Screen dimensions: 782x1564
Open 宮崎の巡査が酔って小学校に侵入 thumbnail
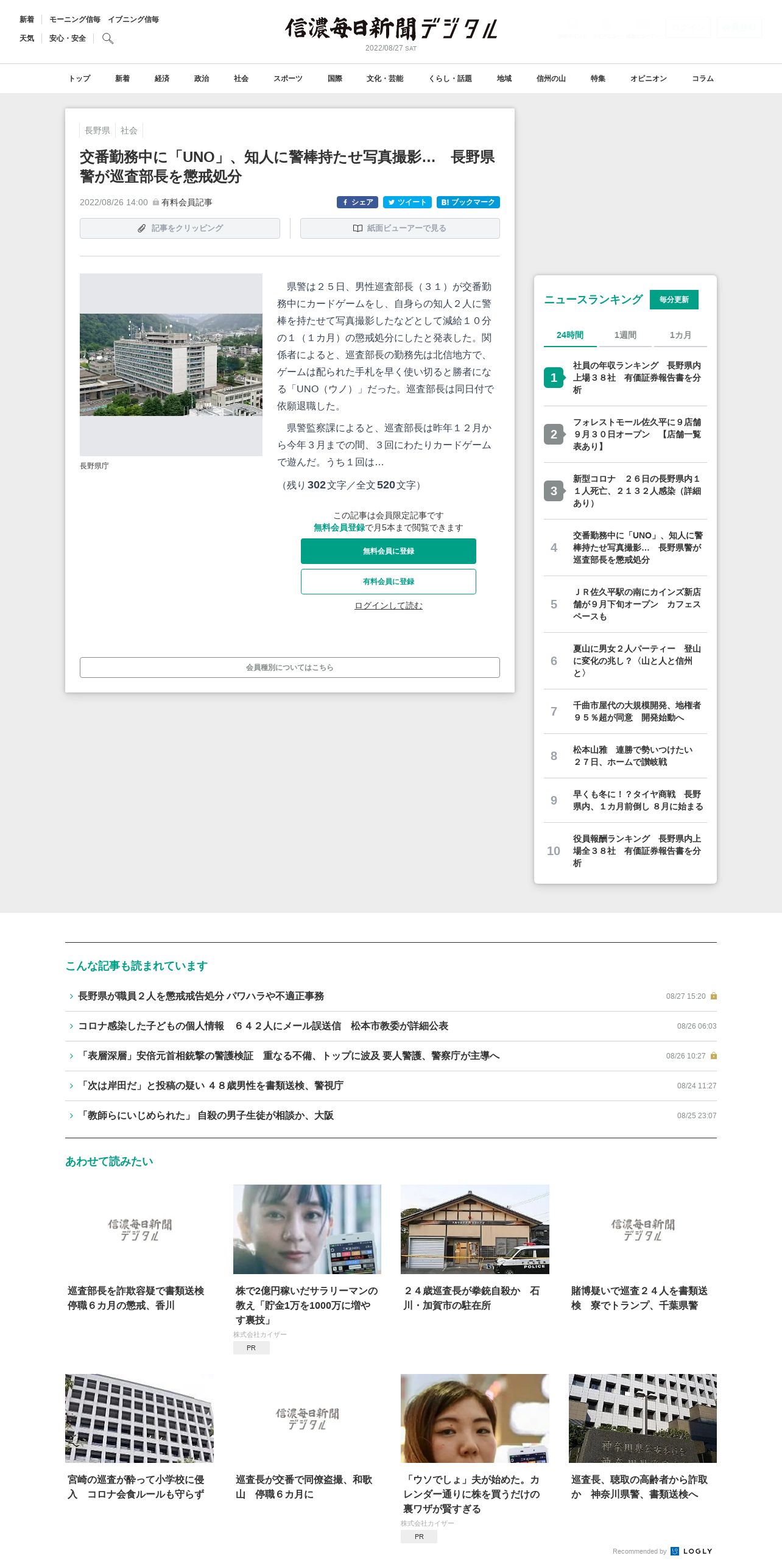139,1418
